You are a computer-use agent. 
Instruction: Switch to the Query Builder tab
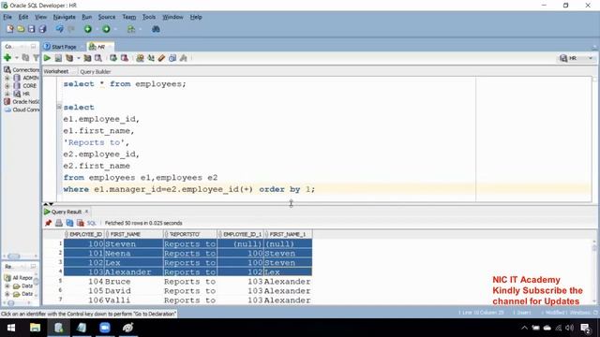pyautogui.click(x=96, y=71)
